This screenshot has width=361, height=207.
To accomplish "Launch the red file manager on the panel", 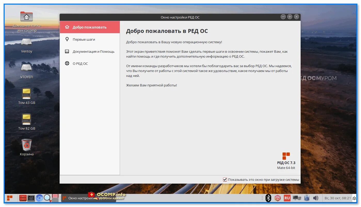I will tap(23, 198).
